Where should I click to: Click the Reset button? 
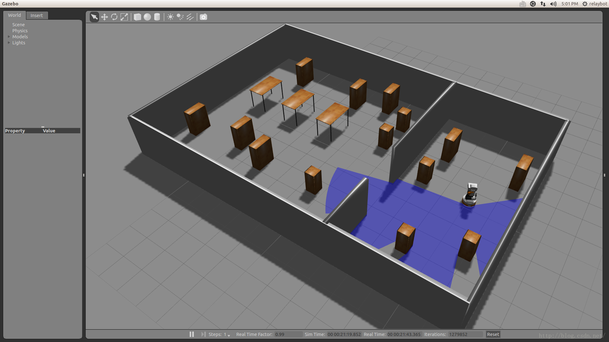[x=493, y=334]
